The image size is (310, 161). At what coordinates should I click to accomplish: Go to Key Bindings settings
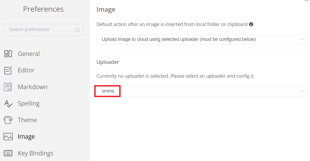(35, 153)
